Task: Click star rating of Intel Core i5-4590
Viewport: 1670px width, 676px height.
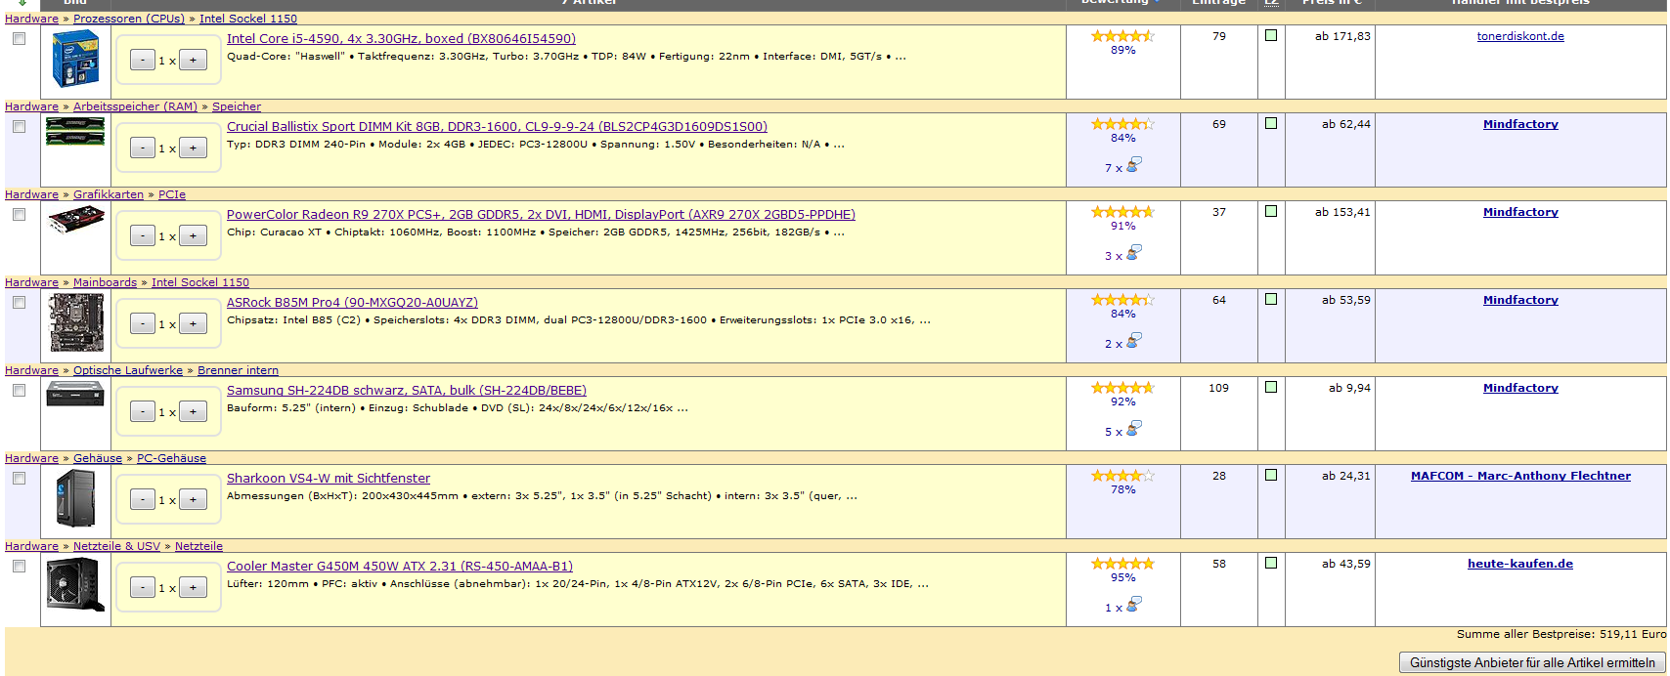Action: coord(1122,36)
